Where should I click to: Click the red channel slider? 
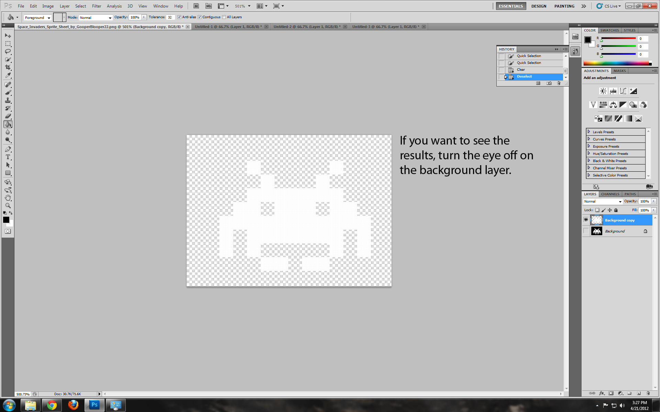[x=618, y=38]
